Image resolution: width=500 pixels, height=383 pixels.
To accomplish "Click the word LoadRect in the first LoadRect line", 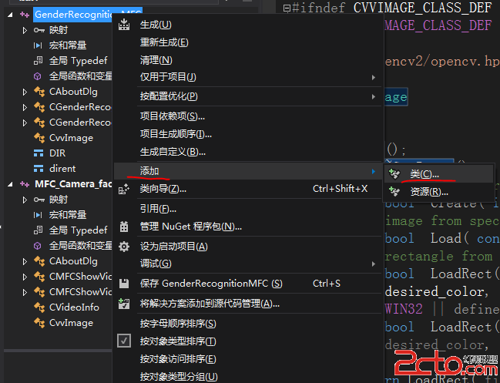I will click(x=461, y=274).
